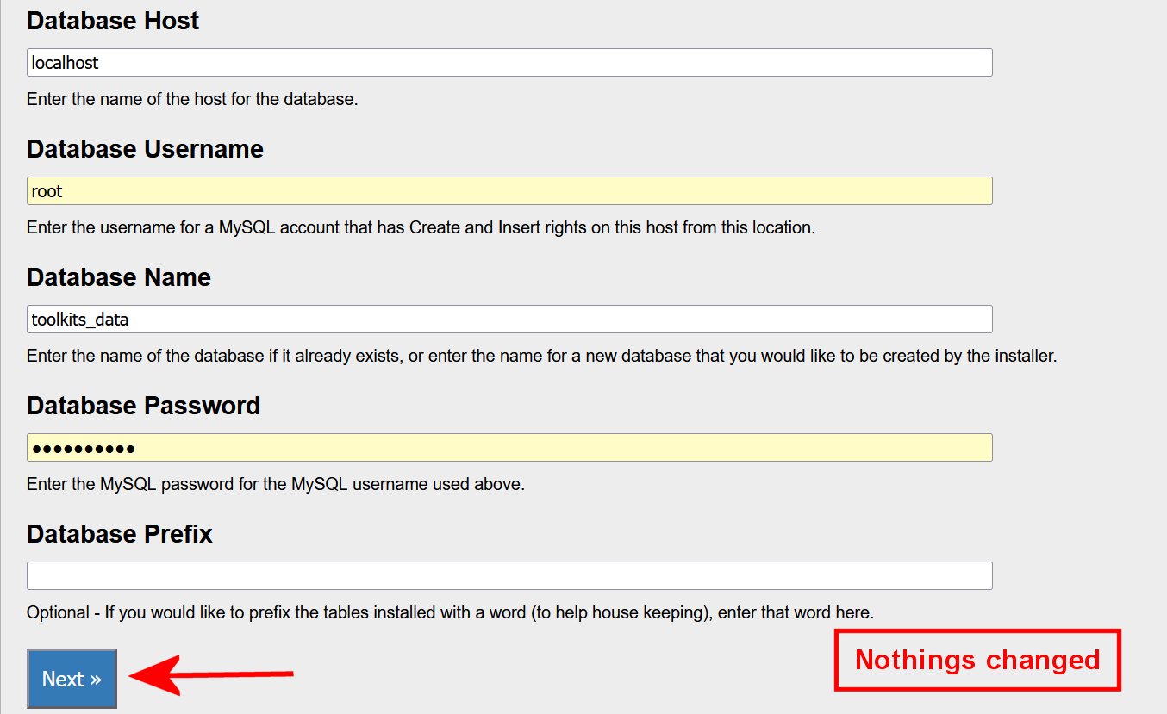Click the 'Database Host' heading
The height and width of the screenshot is (714, 1167).
(x=113, y=21)
